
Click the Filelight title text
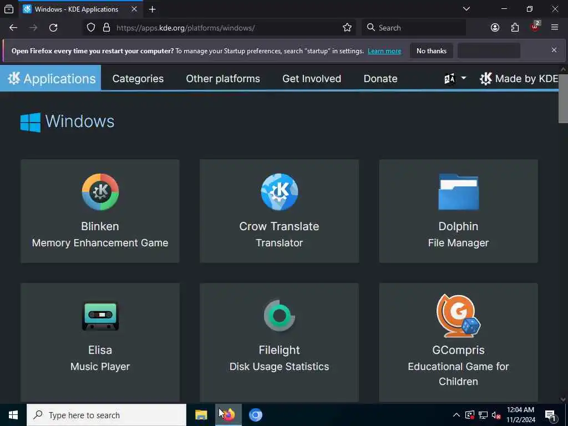pos(280,350)
